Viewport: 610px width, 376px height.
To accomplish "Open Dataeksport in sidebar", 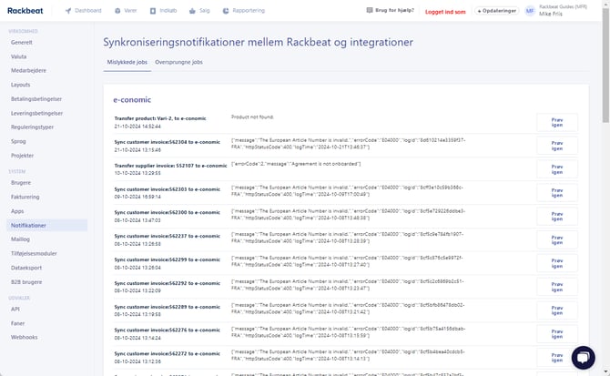I will point(26,268).
